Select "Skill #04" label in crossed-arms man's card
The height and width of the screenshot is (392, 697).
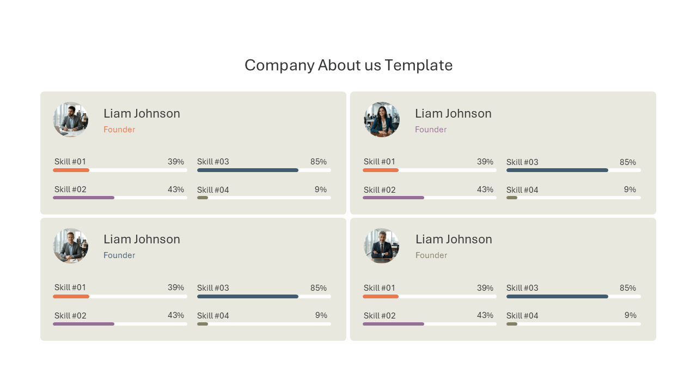click(522, 316)
